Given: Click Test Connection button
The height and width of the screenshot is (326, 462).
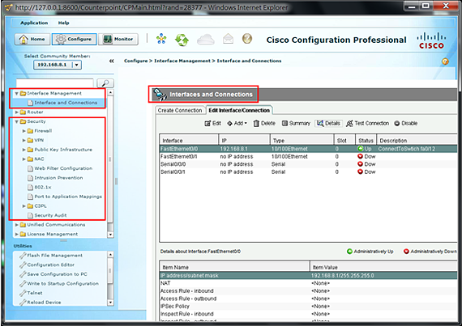Looking at the screenshot, I should click(x=368, y=123).
